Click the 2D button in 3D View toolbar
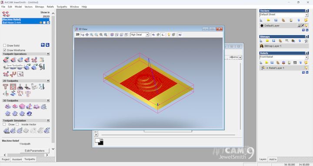The width and height of the screenshot is (313, 166). (77, 34)
